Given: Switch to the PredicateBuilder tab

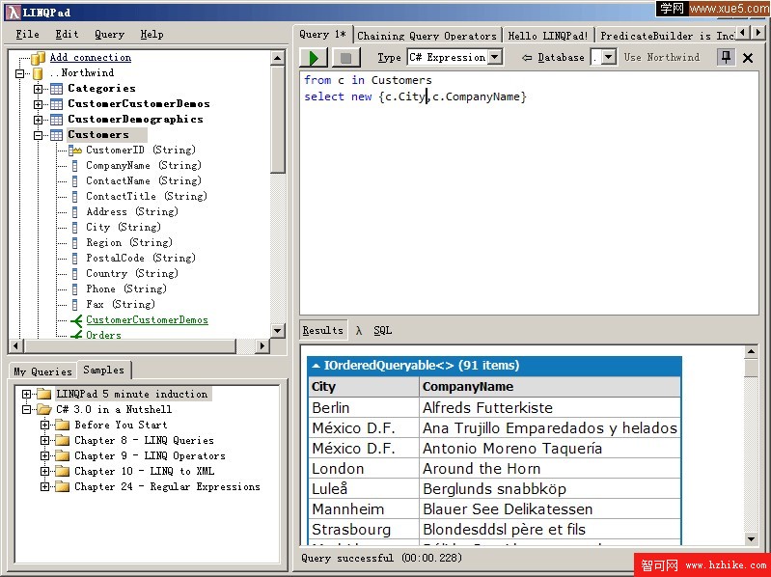Looking at the screenshot, I should [666, 36].
